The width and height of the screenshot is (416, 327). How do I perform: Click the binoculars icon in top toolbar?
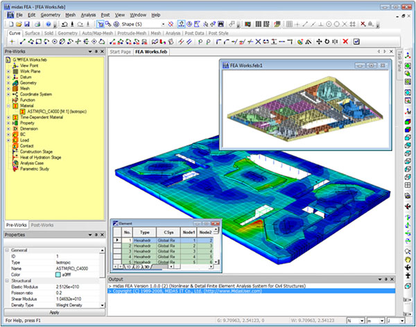pos(220,24)
